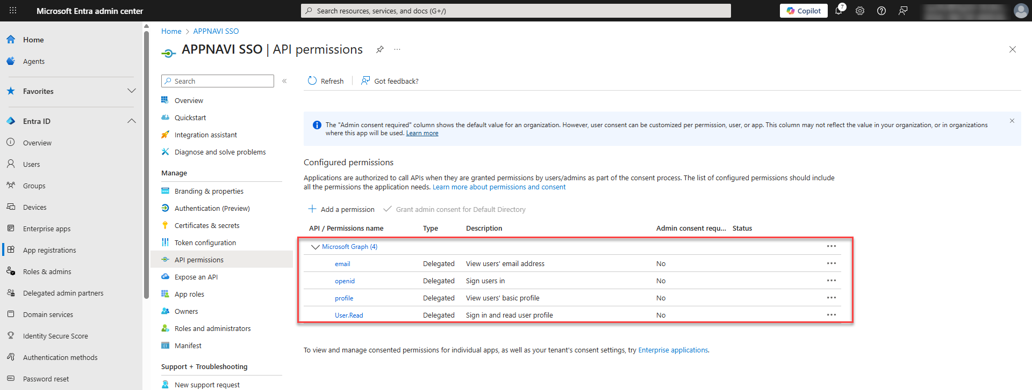Follow the Enterprise applications link
Screen dimensions: 1032x390
click(673, 350)
